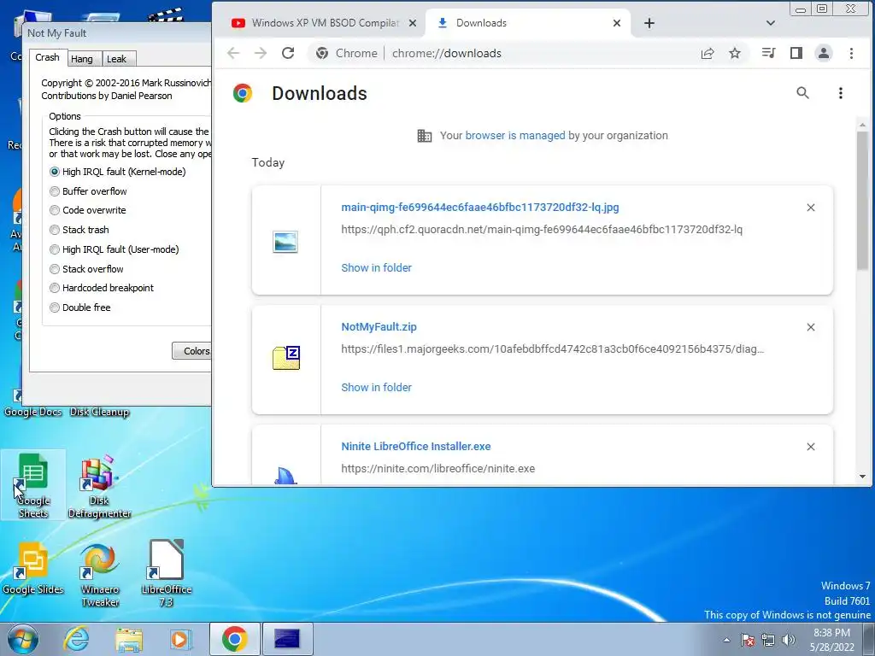The width and height of the screenshot is (875, 656).
Task: Search downloads with magnifier icon
Action: pos(802,93)
